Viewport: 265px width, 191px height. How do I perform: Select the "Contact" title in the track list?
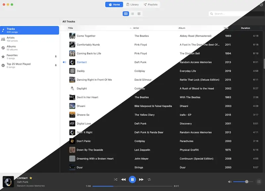pyautogui.click(x=81, y=62)
